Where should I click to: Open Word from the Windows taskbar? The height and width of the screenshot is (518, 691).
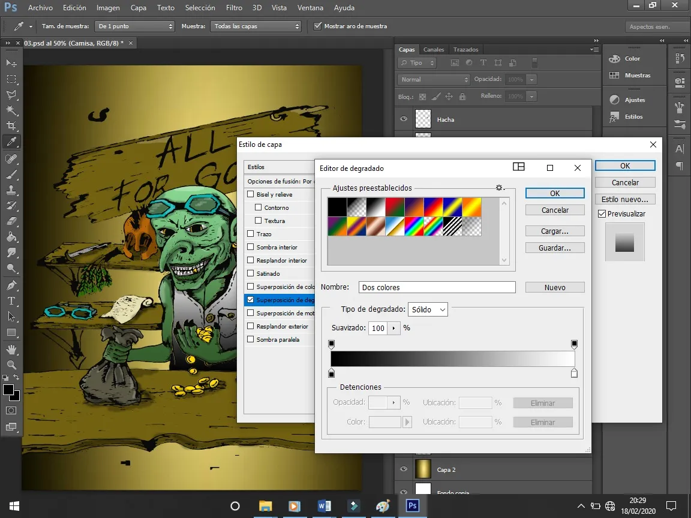pyautogui.click(x=325, y=505)
